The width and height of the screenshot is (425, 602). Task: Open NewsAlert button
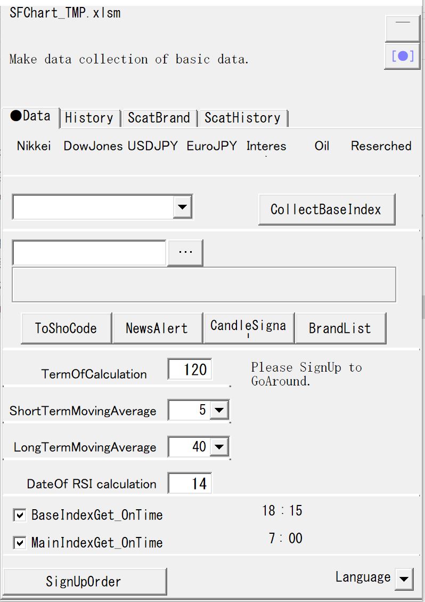[x=157, y=328]
